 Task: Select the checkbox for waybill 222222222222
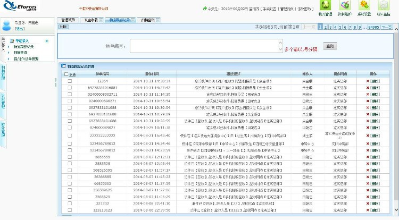click(x=69, y=136)
